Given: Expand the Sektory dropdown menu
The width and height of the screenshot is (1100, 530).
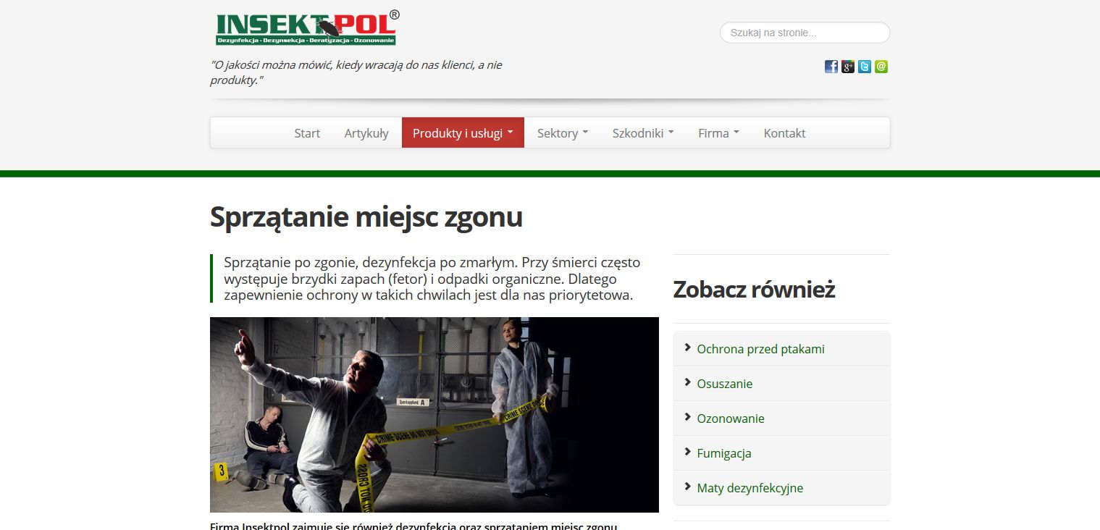Looking at the screenshot, I should [x=562, y=133].
